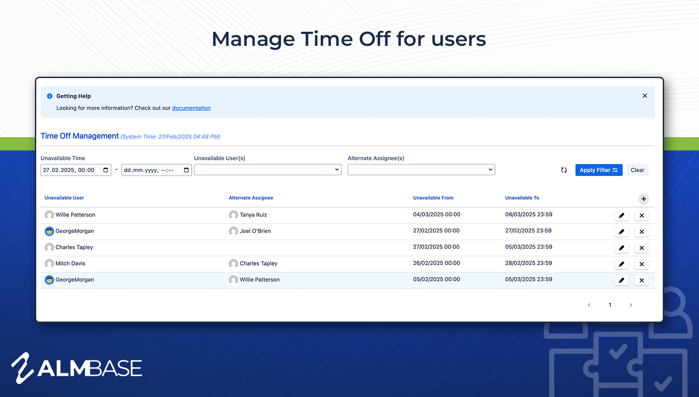Click the Getting Help info icon
The height and width of the screenshot is (397, 699).
point(49,96)
